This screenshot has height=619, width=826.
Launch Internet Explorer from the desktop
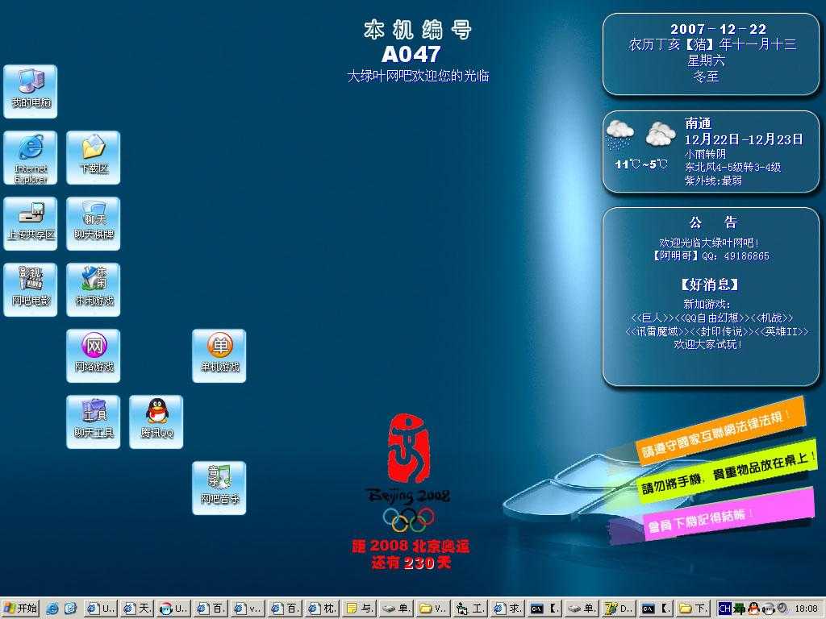[31, 158]
